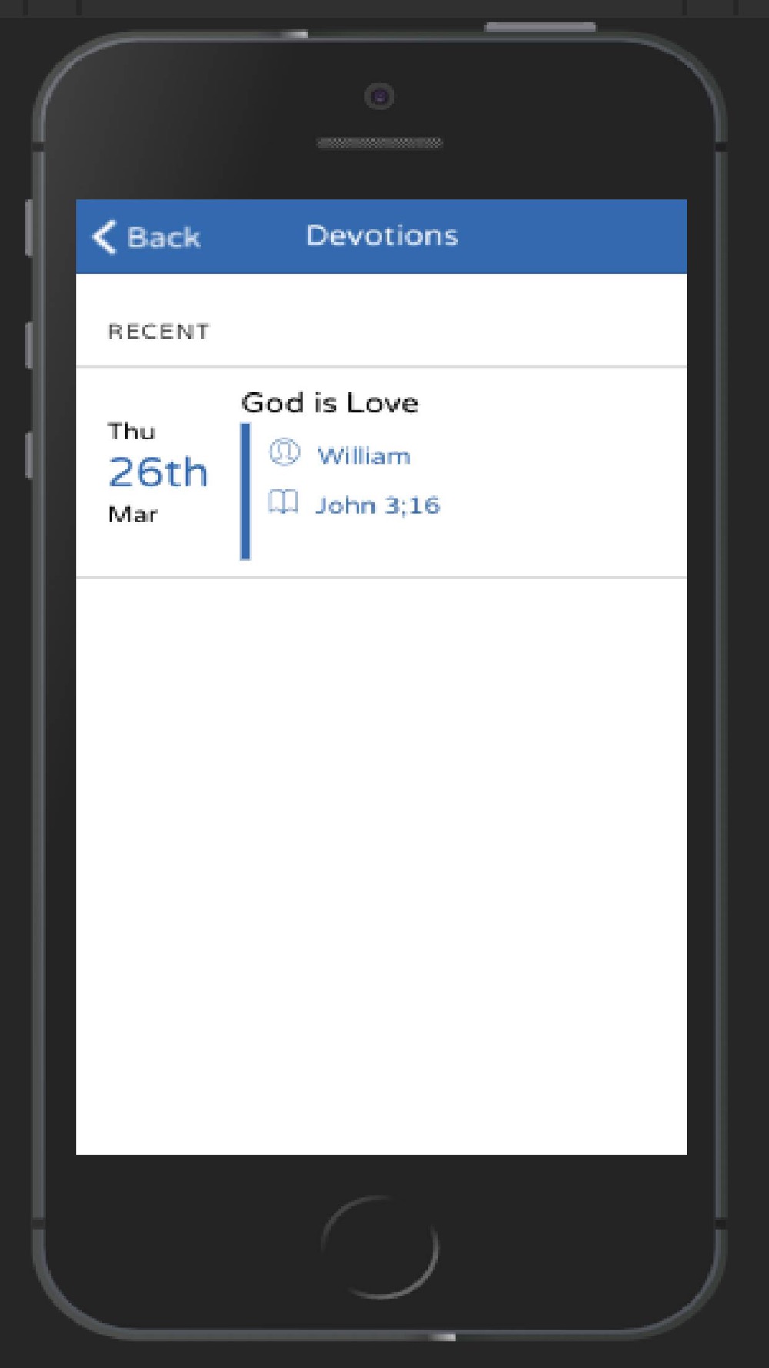Tap the Devotions header title
The image size is (769, 1368).
click(x=382, y=235)
